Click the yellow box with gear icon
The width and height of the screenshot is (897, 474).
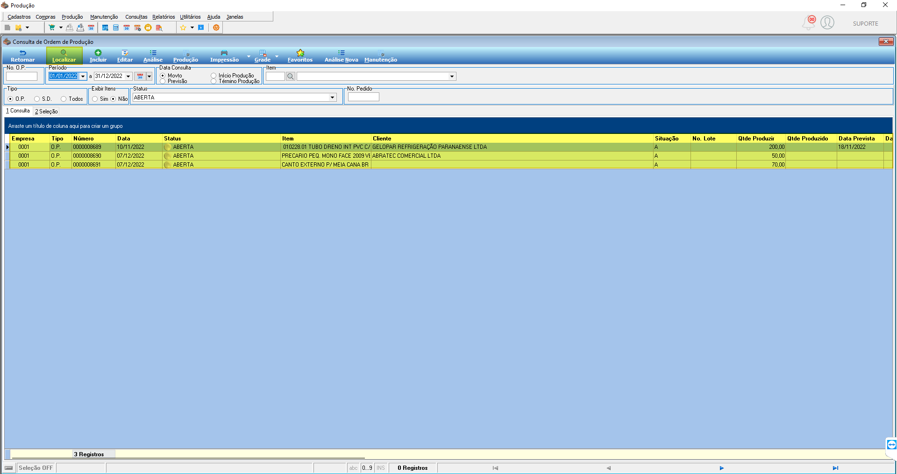coord(18,28)
